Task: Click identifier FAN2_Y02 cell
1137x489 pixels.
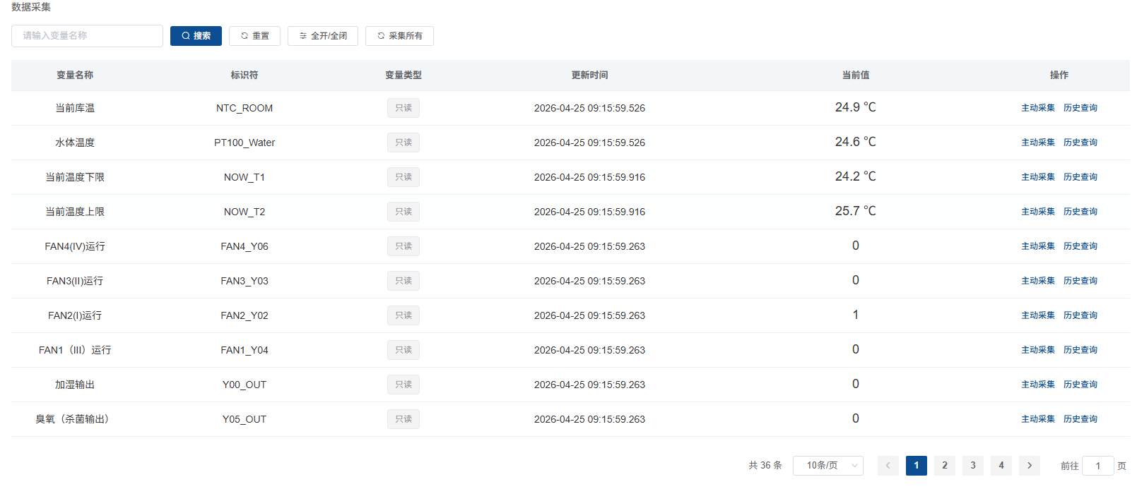Action: 245,315
